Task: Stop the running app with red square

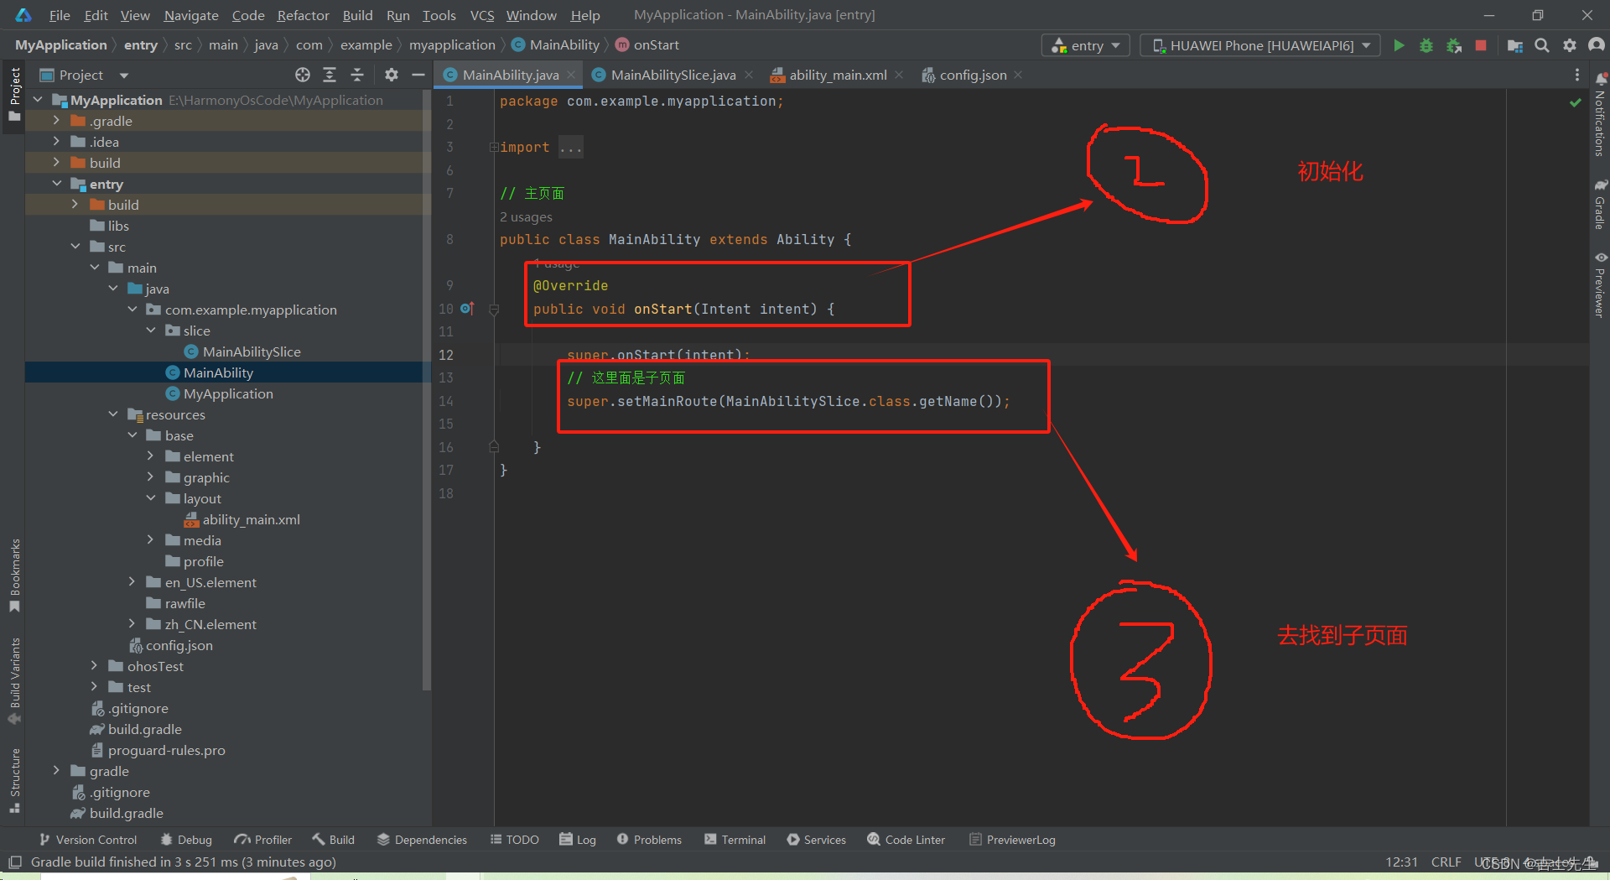Action: click(x=1481, y=45)
